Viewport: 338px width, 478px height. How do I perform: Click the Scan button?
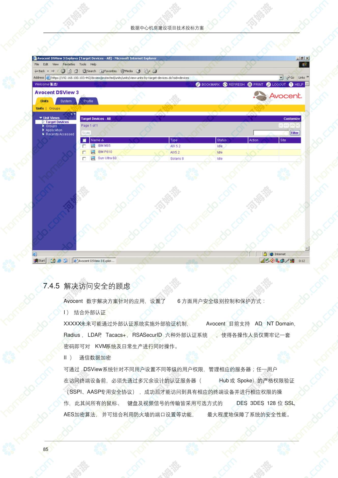pos(86,133)
